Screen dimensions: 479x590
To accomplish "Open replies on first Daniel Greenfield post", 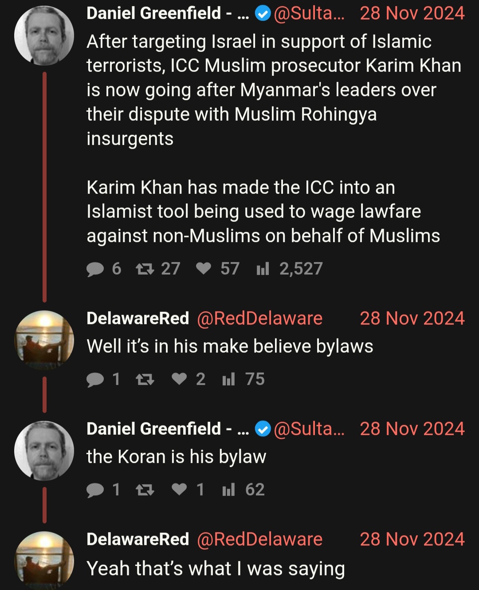I will pyautogui.click(x=103, y=269).
